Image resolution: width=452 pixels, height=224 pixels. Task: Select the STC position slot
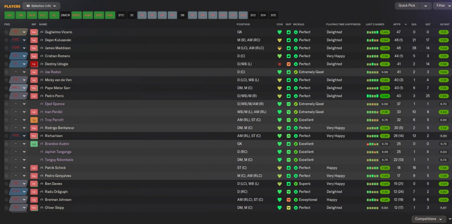pos(121,15)
